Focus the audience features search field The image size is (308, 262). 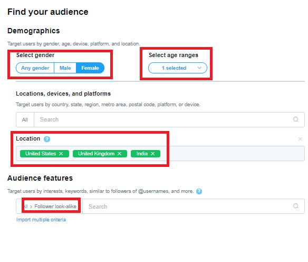tap(188, 207)
